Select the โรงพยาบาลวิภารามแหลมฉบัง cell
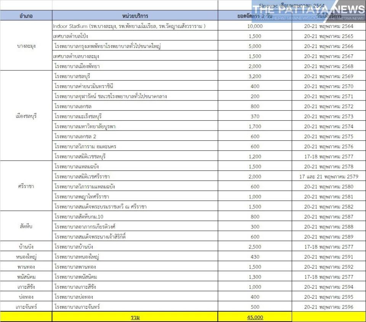Screen dimensions: 366x322 pos(135,187)
